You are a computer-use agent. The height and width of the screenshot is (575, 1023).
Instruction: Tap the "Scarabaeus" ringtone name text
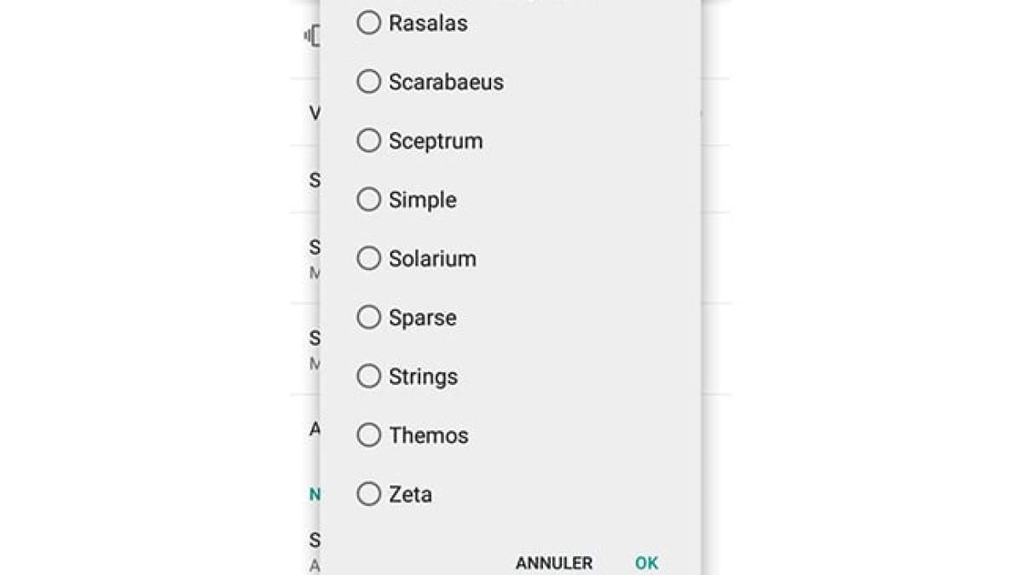tap(446, 82)
